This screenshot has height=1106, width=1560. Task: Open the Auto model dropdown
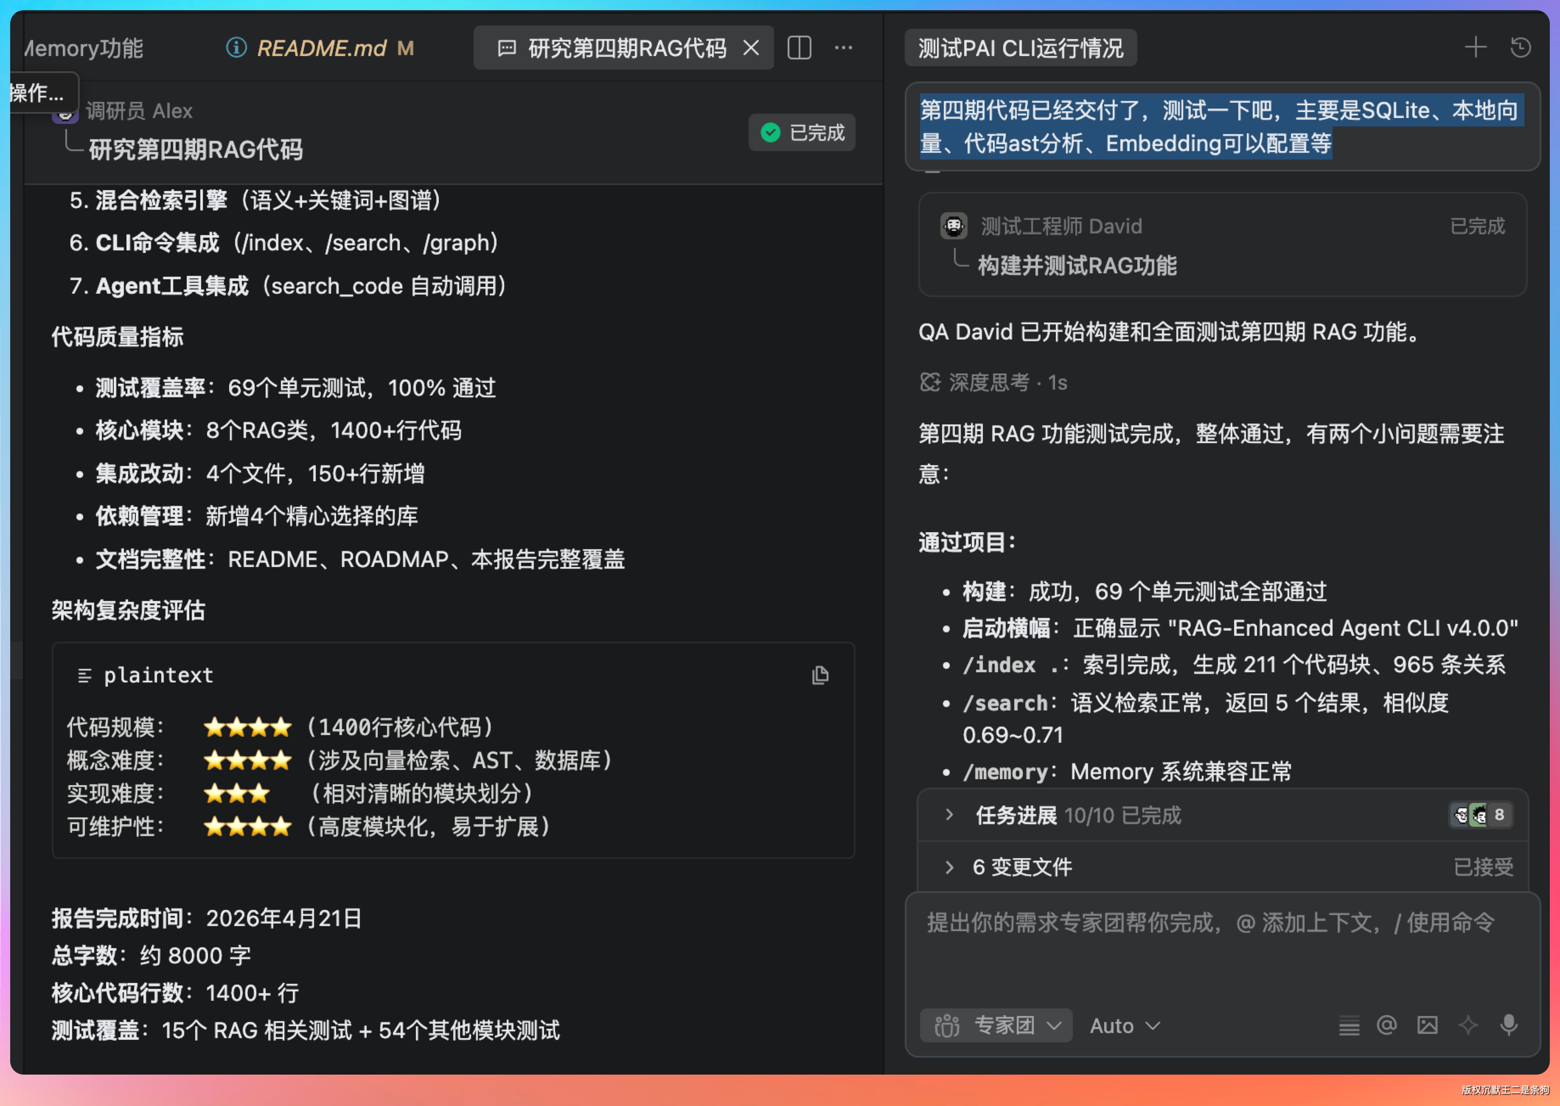point(1124,1025)
